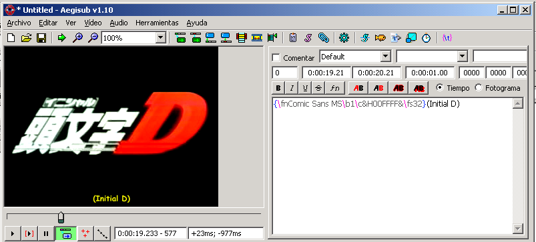The width and height of the screenshot is (536, 242).
Task: Zoom in on the video
Action: click(x=77, y=38)
